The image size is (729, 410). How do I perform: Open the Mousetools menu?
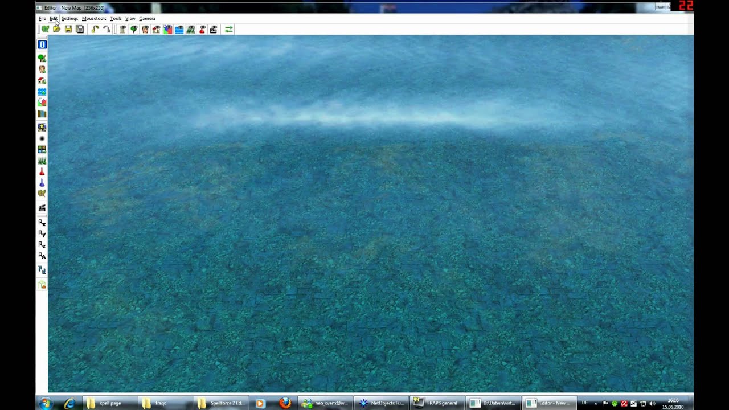[x=94, y=19]
